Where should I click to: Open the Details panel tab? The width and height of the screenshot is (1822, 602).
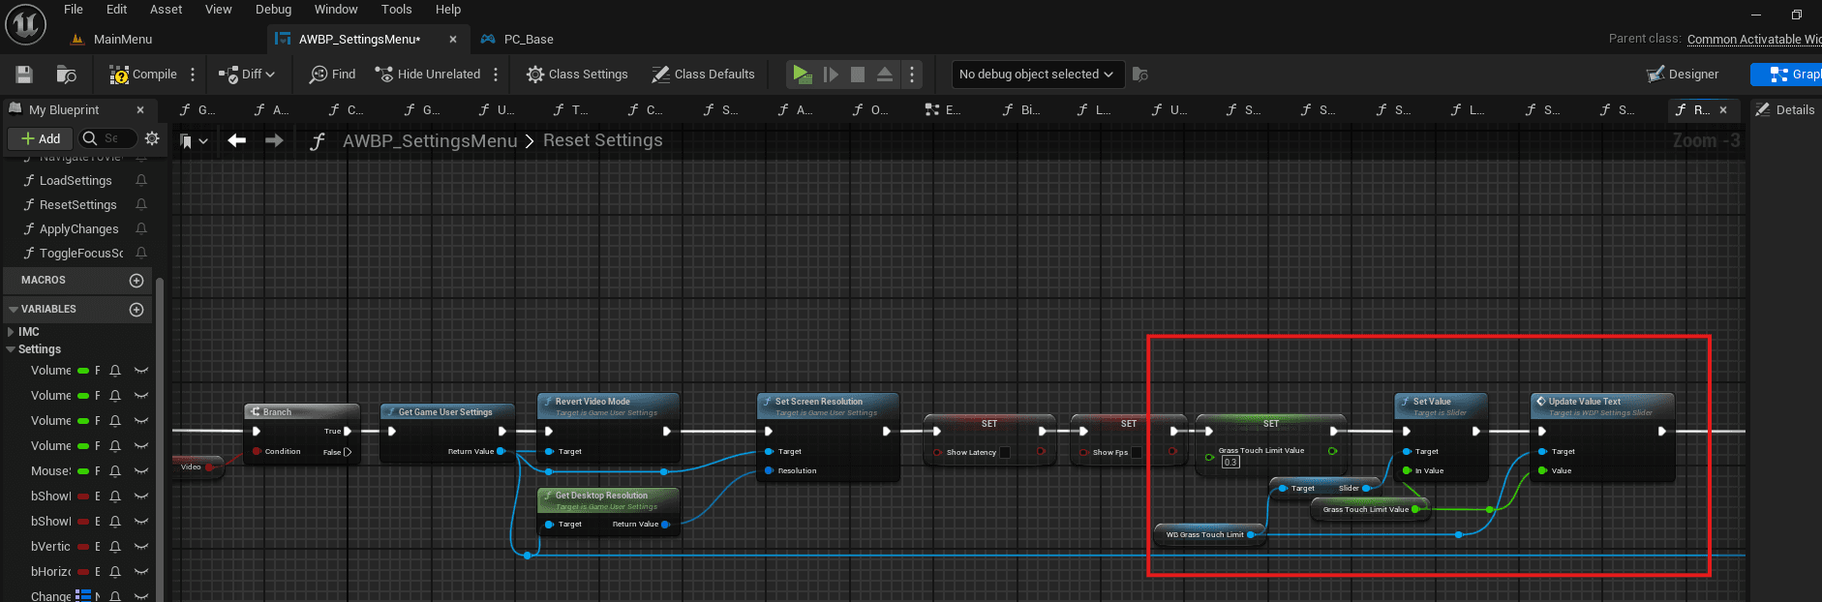coord(1786,110)
